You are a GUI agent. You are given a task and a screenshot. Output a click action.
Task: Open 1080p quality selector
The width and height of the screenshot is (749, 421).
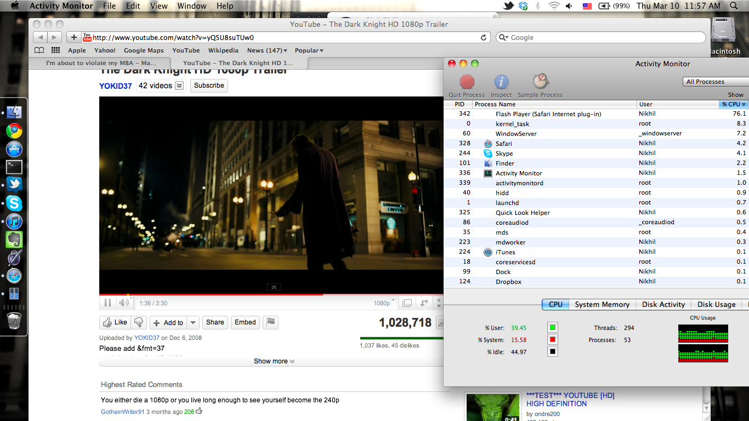coord(385,303)
